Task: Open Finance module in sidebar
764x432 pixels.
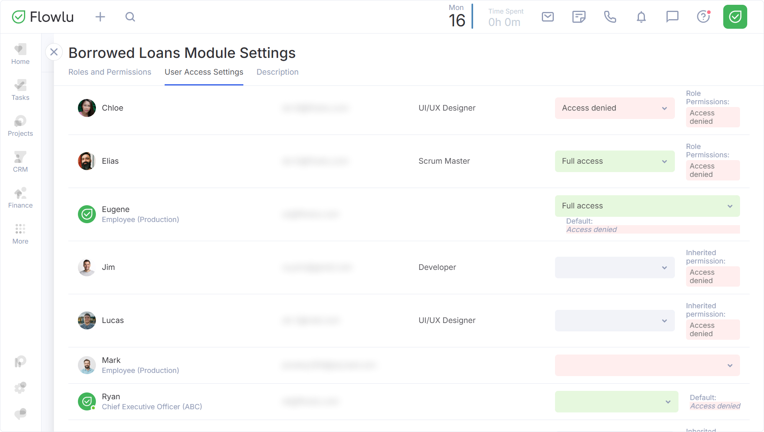Action: [x=20, y=198]
